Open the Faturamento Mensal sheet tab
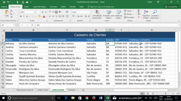Image resolution: width=181 pixels, height=101 pixels. click(25, 90)
